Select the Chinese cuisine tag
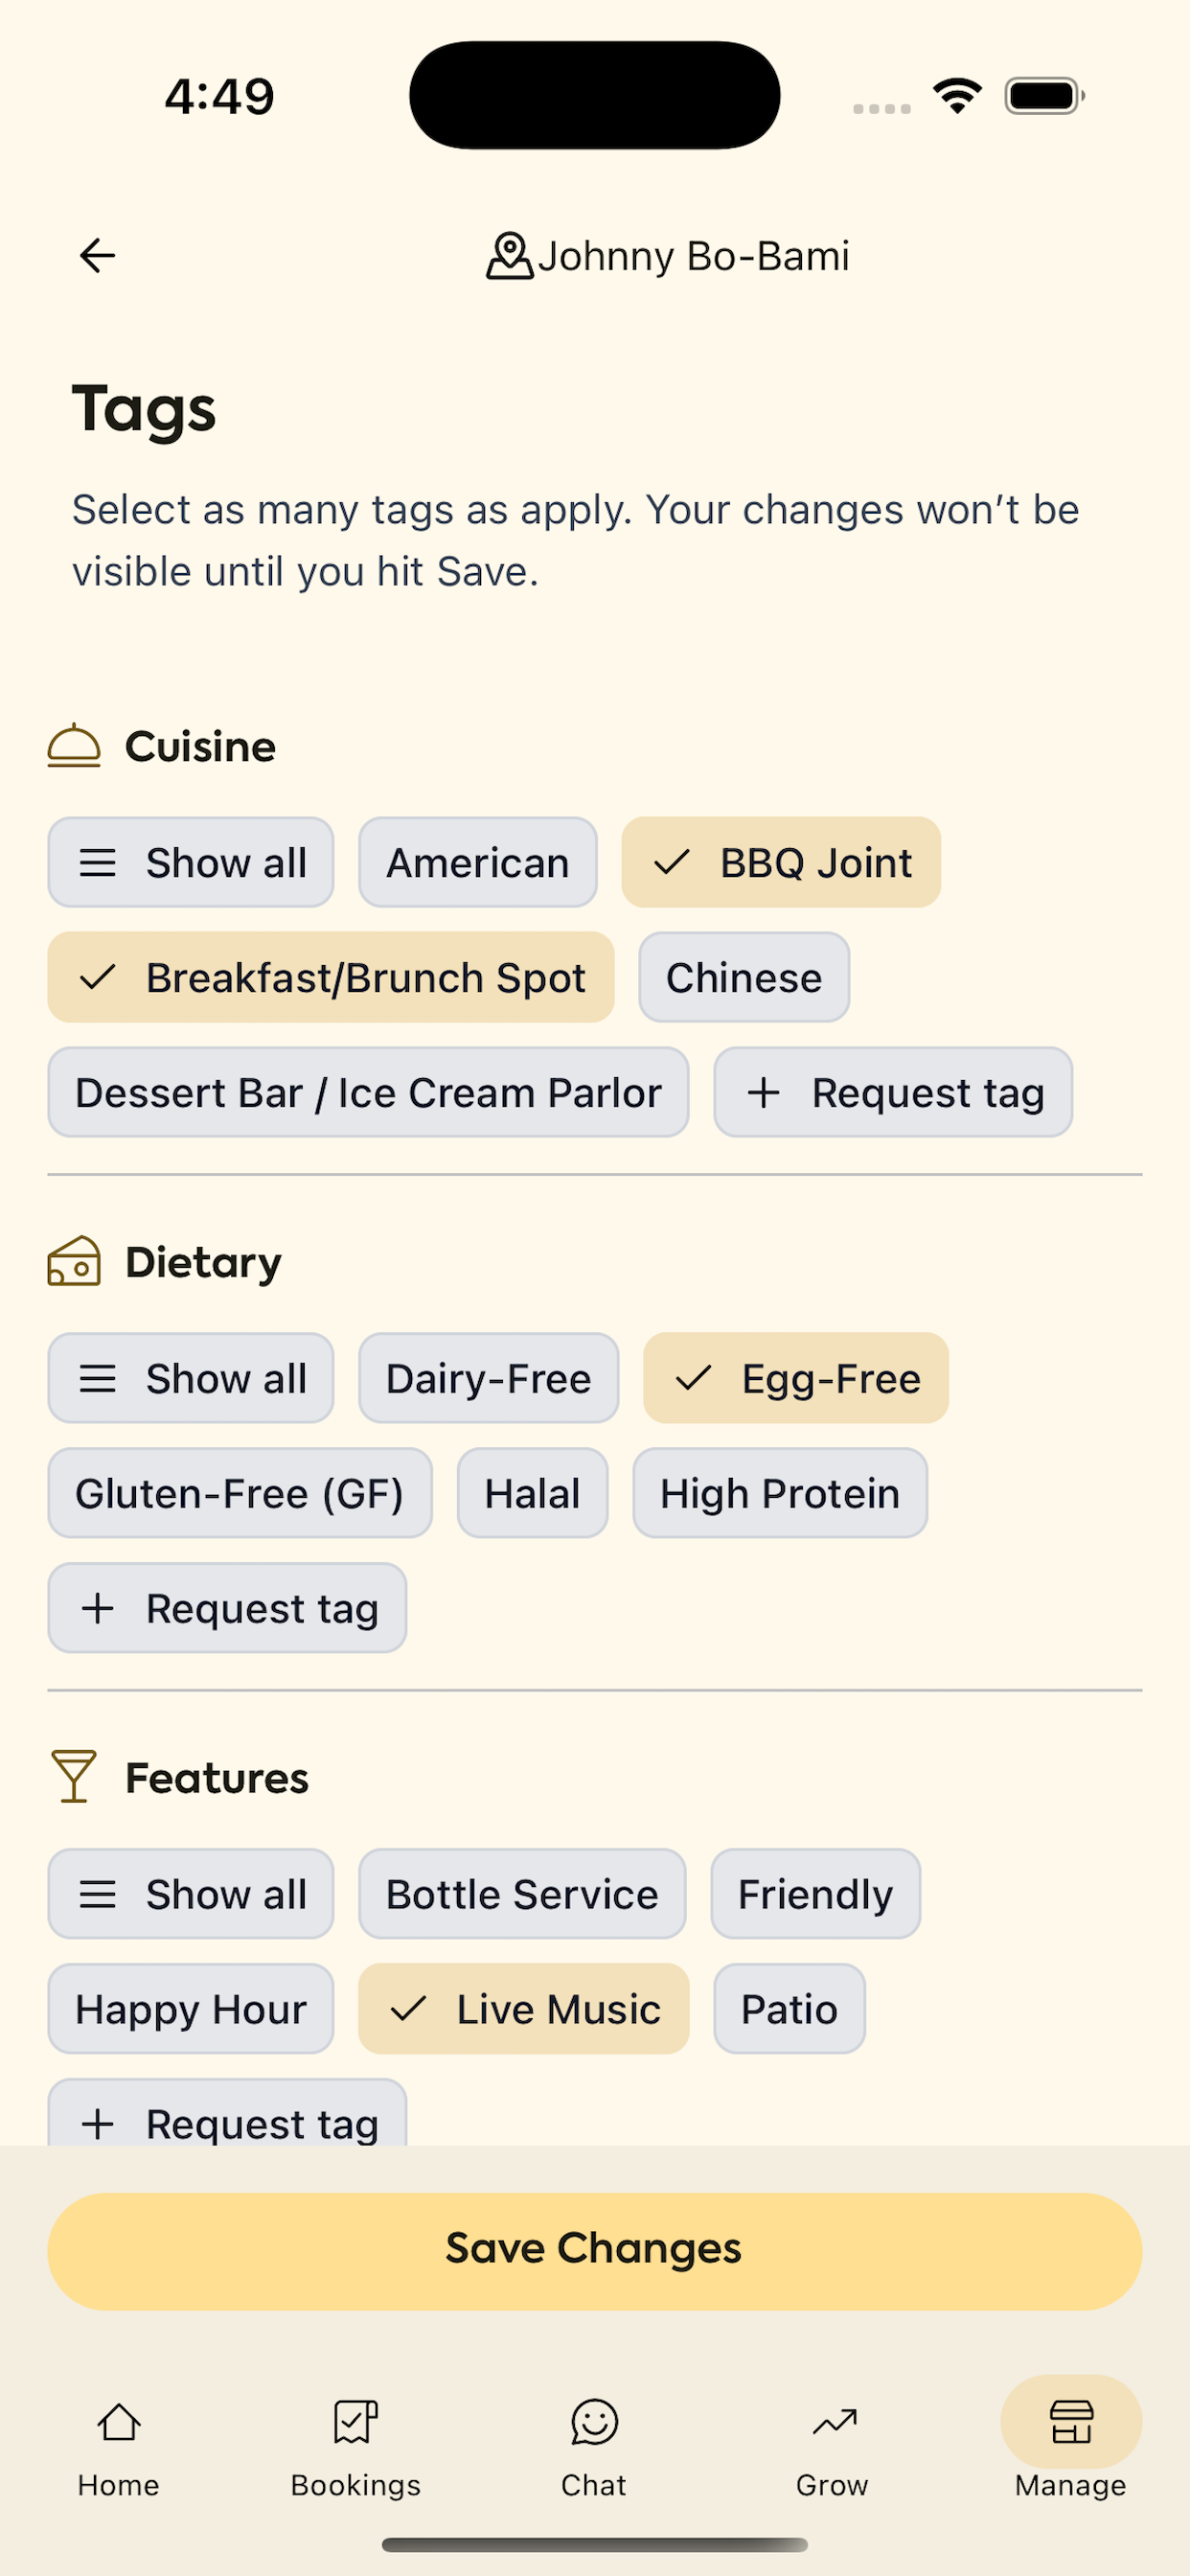The height and width of the screenshot is (2576, 1190). 744,977
